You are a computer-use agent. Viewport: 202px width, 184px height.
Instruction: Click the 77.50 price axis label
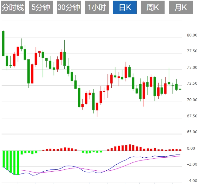192,51
